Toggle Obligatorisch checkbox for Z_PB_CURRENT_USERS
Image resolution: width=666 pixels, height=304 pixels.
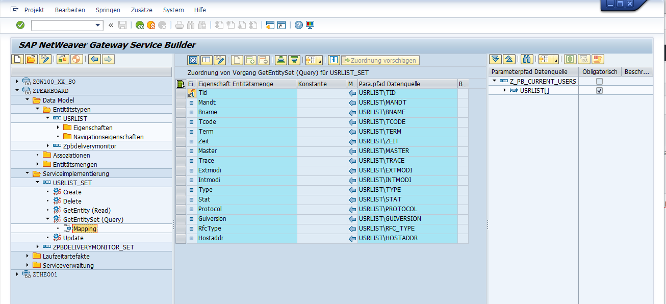[x=599, y=81]
